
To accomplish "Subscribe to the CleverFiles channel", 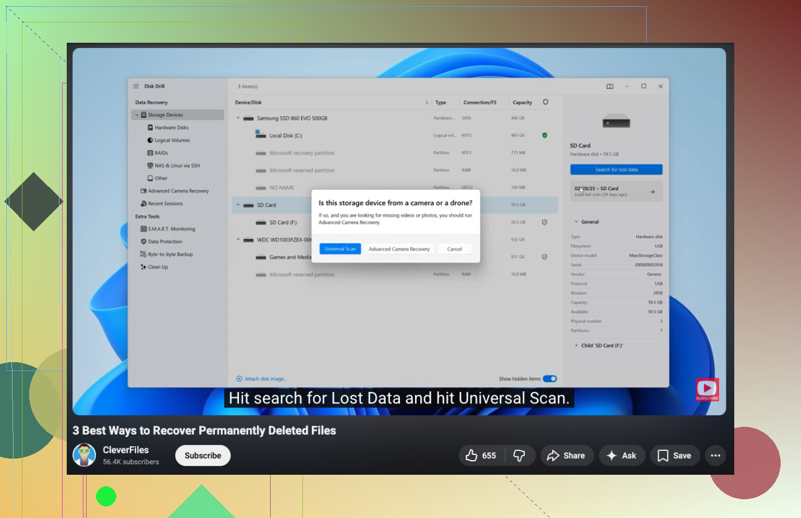I will [203, 455].
